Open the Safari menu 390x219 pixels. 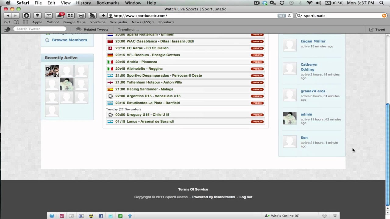(x=23, y=3)
